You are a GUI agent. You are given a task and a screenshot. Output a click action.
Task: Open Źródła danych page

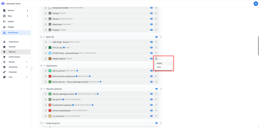[14, 57]
